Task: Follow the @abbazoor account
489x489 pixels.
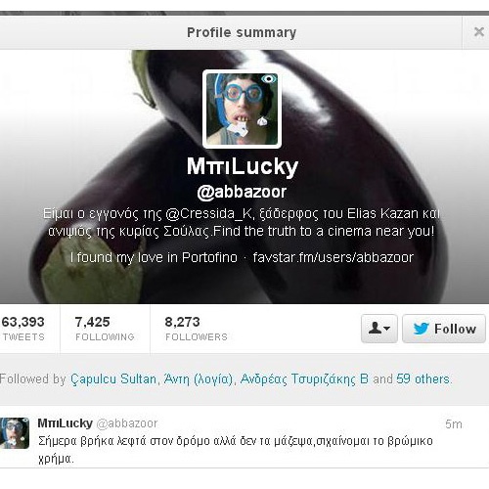Action: (x=444, y=329)
